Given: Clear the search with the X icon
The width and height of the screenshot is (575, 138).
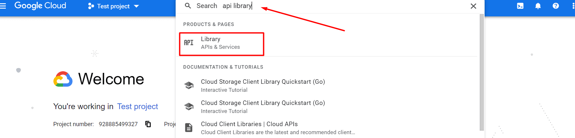Looking at the screenshot, I should click(473, 6).
